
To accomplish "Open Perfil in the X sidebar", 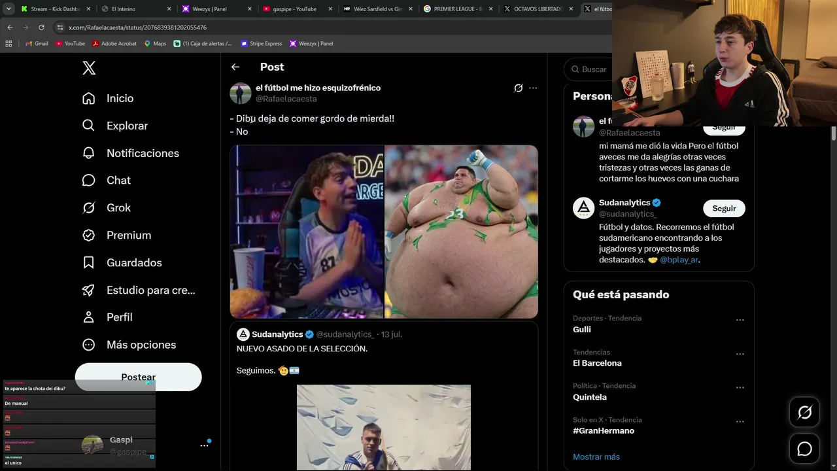I will click(107, 317).
